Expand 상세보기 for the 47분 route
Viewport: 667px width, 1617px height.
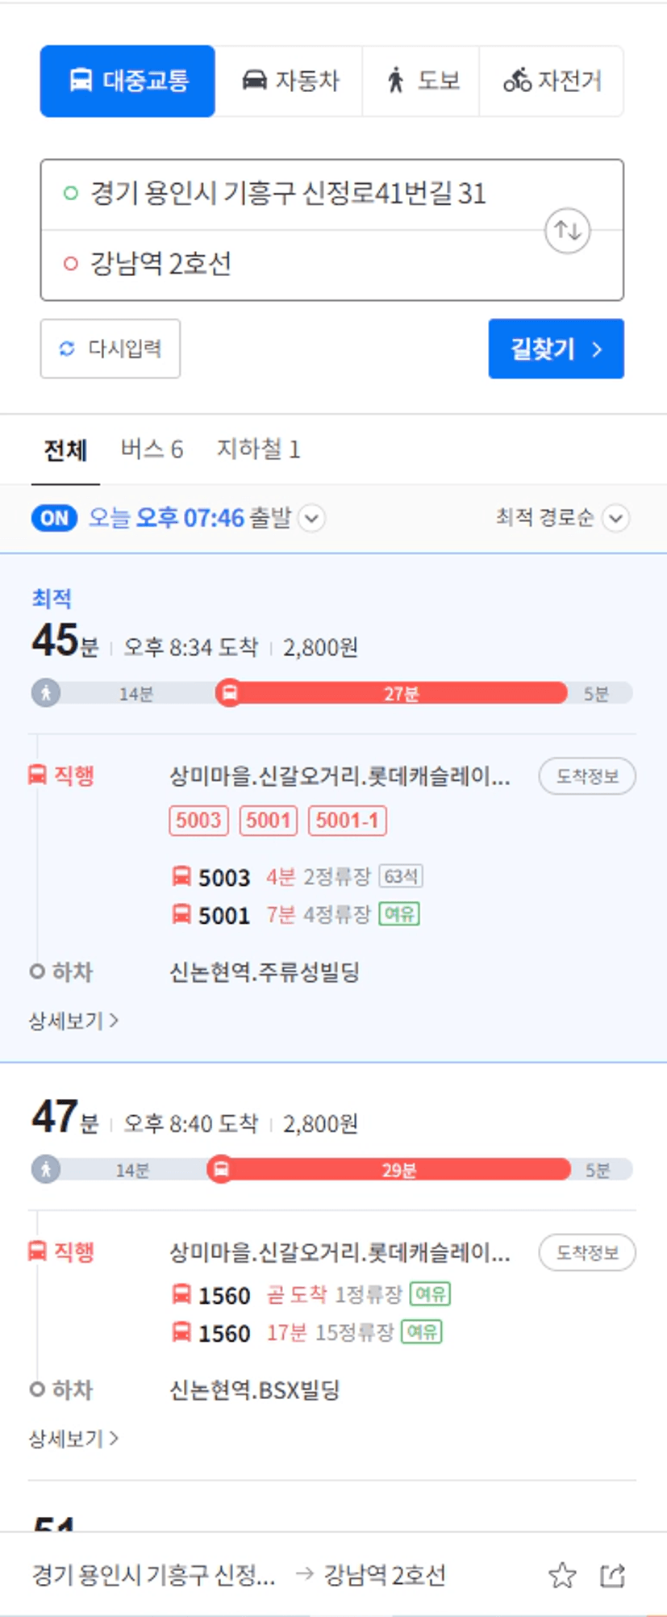[x=73, y=1438]
